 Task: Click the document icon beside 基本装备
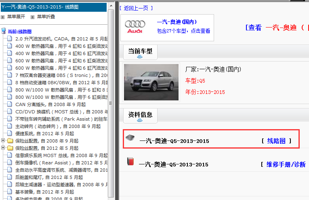(9, 192)
